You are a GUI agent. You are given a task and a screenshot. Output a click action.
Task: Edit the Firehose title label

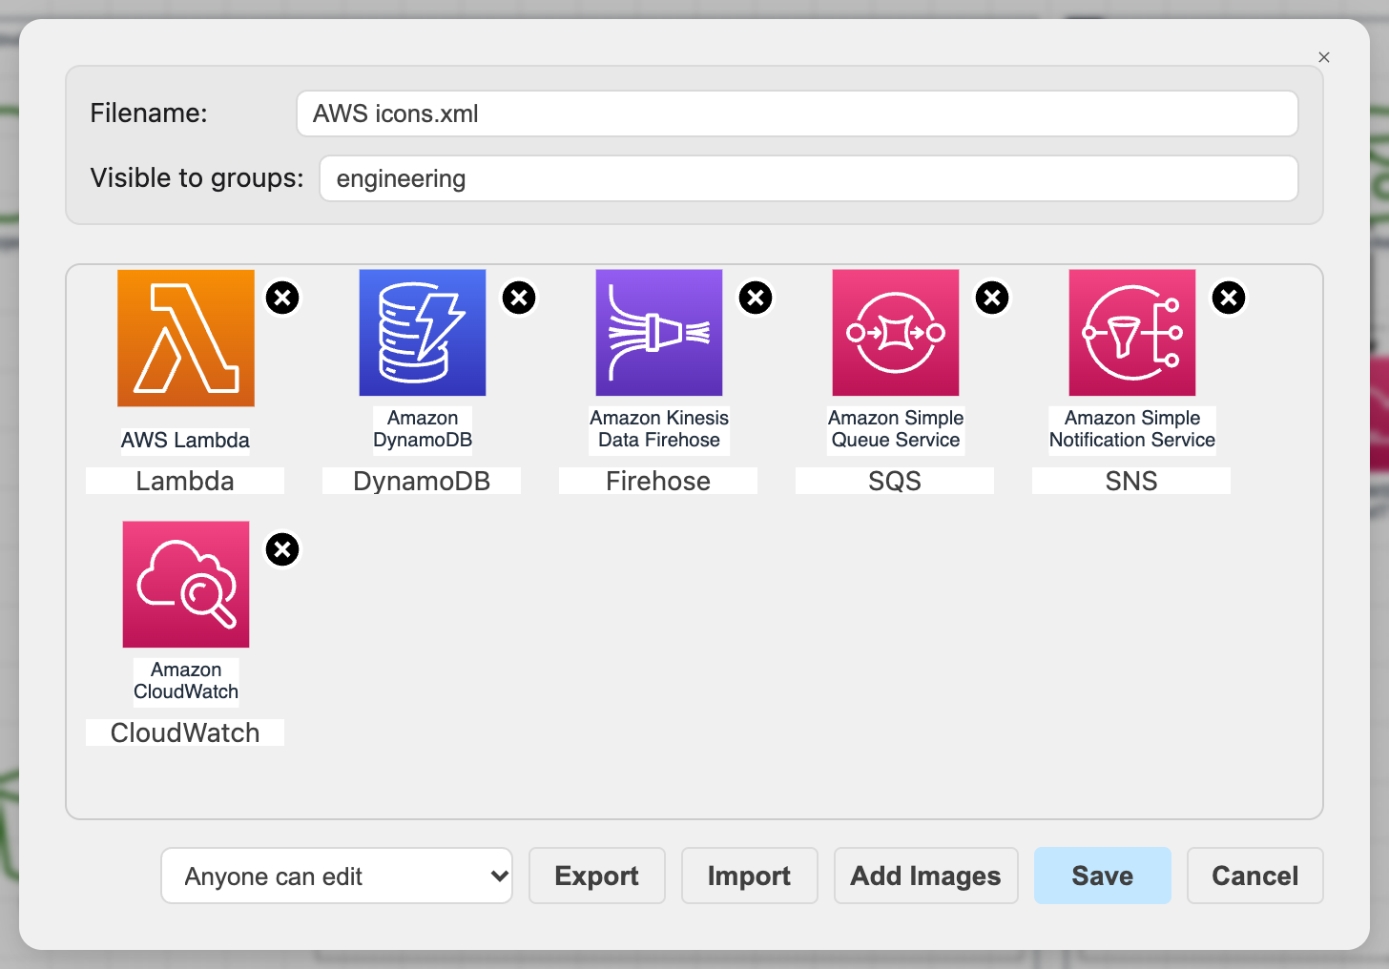click(658, 481)
